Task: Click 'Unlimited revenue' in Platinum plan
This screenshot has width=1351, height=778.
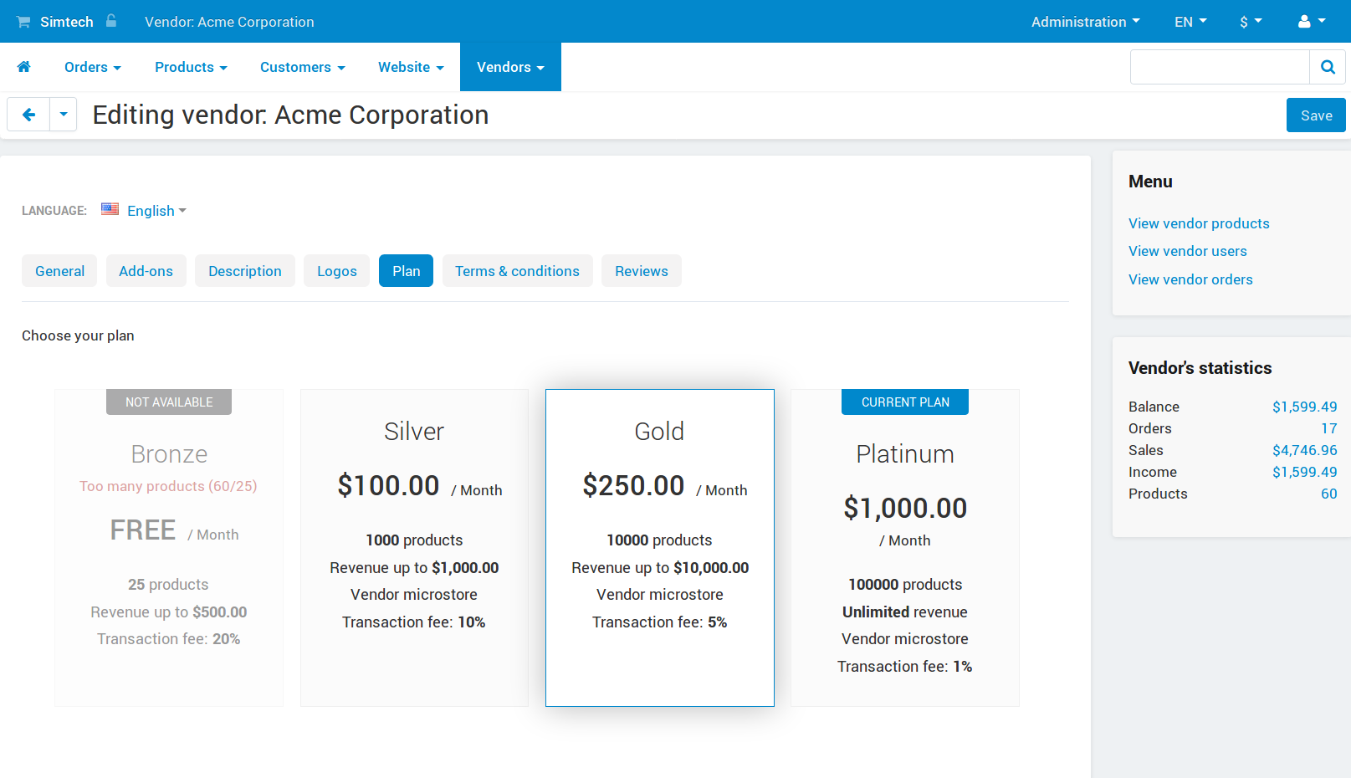Action: click(x=905, y=612)
